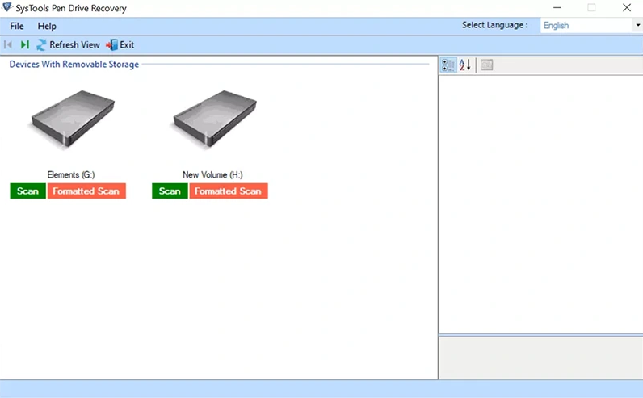Click Formatted Scan for New Volume (H:)
The width and height of the screenshot is (643, 398).
point(229,191)
